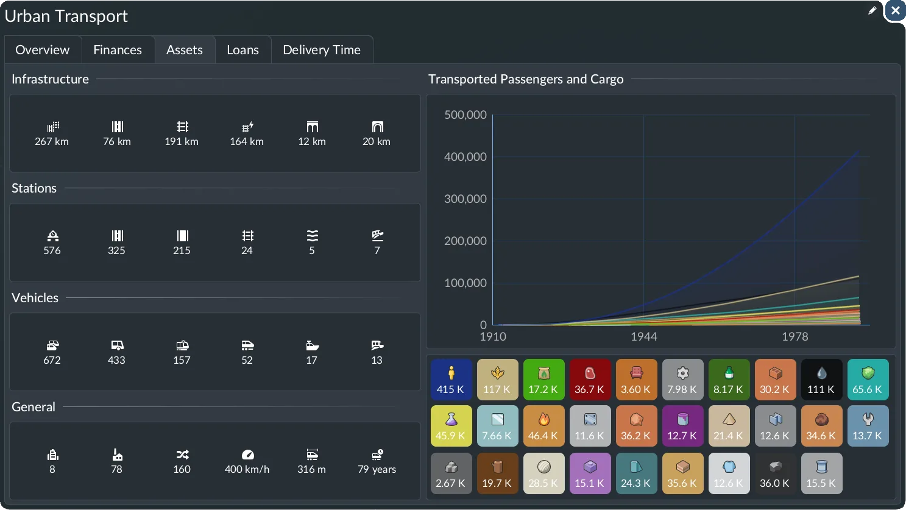Click the speedometer icon above 400 km/h

point(247,455)
